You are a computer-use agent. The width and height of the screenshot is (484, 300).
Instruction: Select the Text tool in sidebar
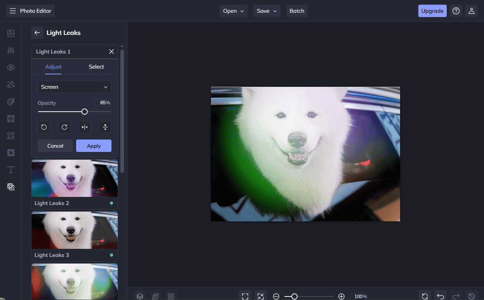(x=10, y=169)
